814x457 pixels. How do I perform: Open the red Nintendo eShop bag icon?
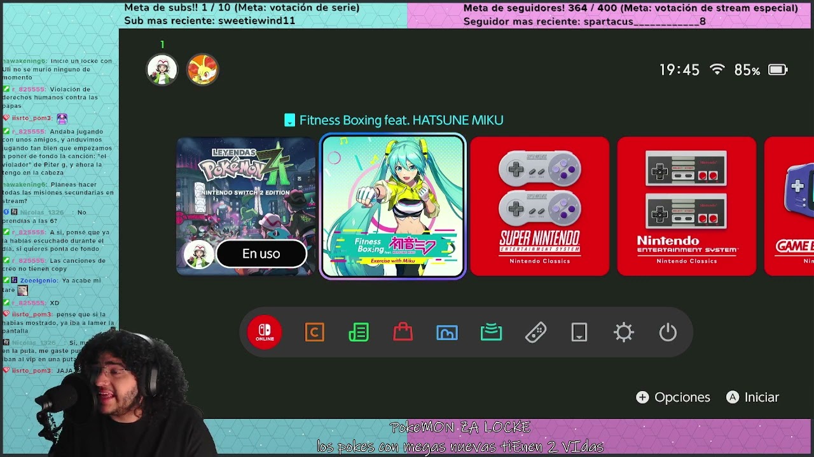pos(403,332)
